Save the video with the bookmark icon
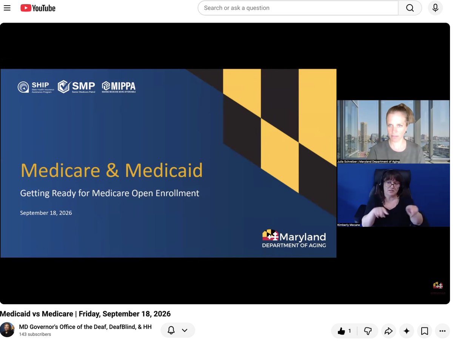This screenshot has width=453, height=342. (x=425, y=331)
